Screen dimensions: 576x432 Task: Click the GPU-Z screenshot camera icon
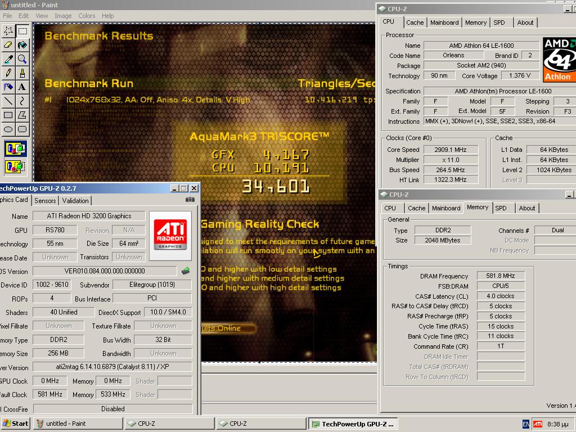tap(190, 200)
